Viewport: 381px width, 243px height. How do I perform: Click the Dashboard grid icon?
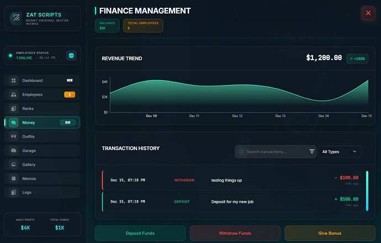coord(14,81)
